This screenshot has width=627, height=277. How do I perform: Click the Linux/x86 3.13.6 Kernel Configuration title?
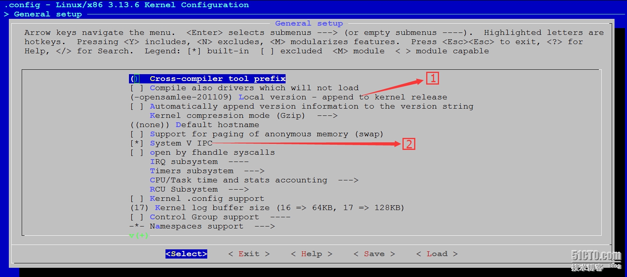click(x=152, y=5)
